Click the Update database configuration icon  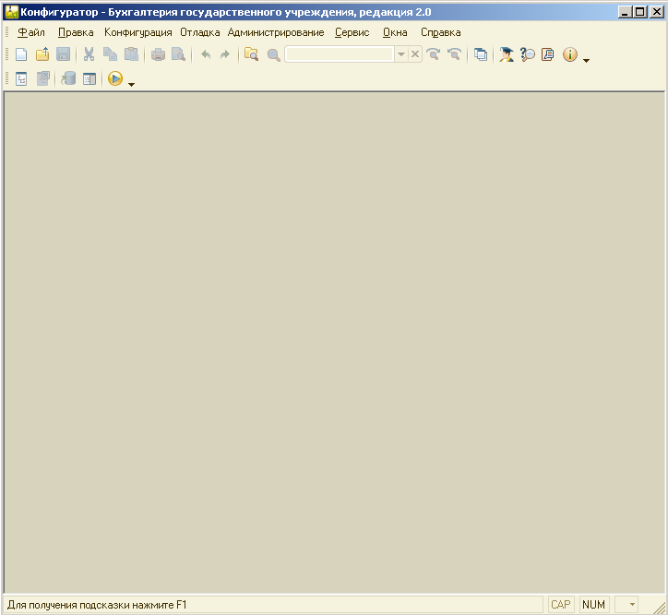click(x=68, y=78)
